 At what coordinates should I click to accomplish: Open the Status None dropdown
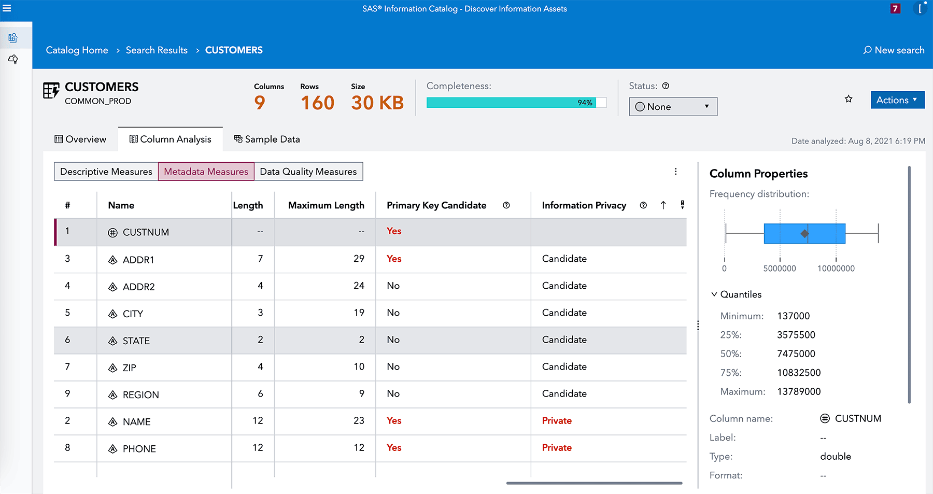click(673, 107)
